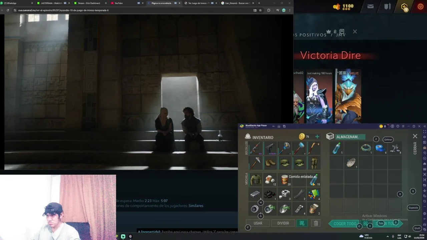This screenshot has width=427, height=240.
Task: Click COGER TODO button
Action: click(x=345, y=224)
